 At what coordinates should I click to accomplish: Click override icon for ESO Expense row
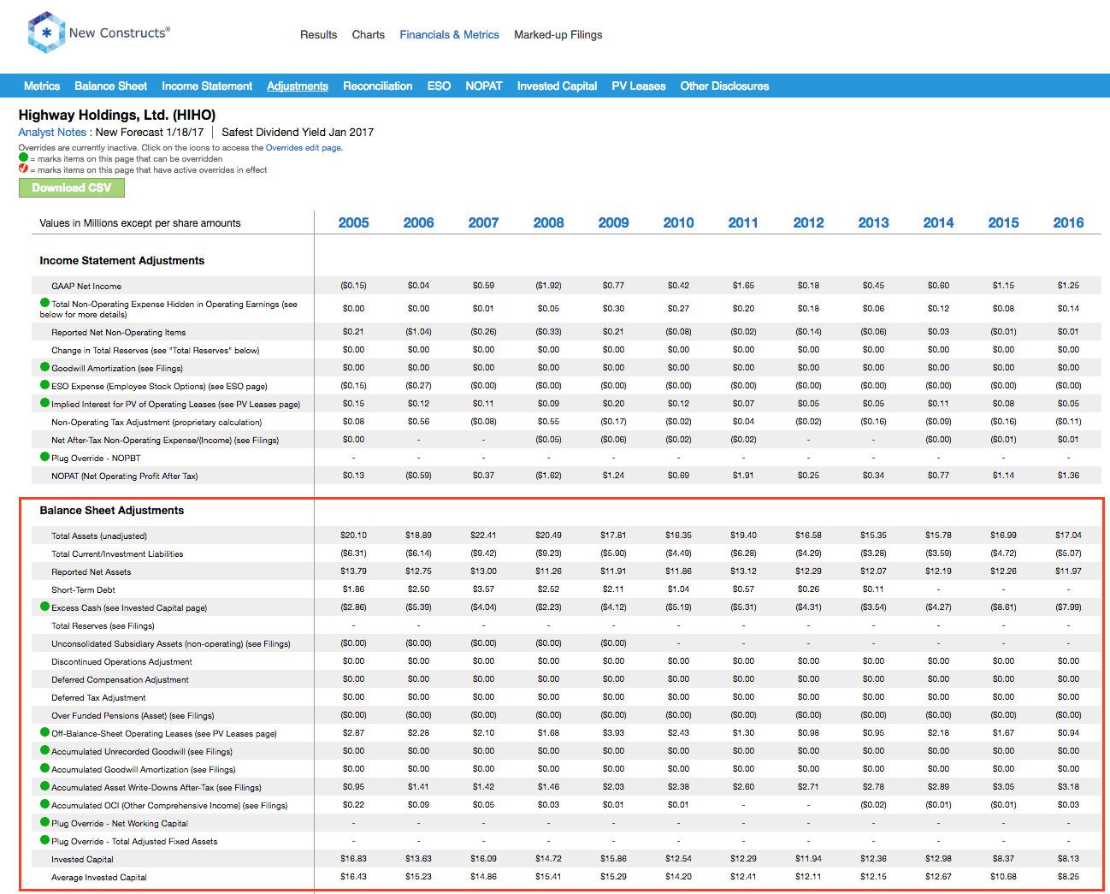click(x=45, y=385)
